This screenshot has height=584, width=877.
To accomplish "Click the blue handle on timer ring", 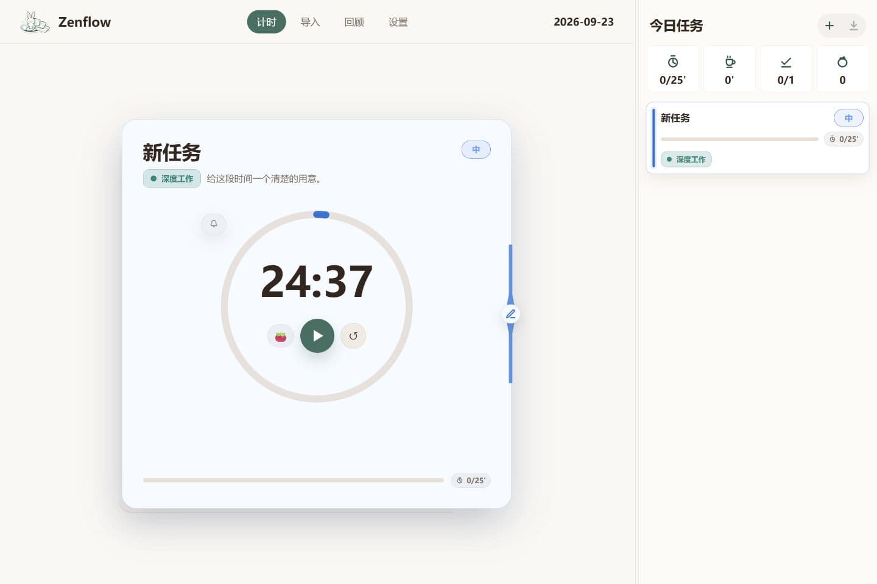I will point(321,215).
